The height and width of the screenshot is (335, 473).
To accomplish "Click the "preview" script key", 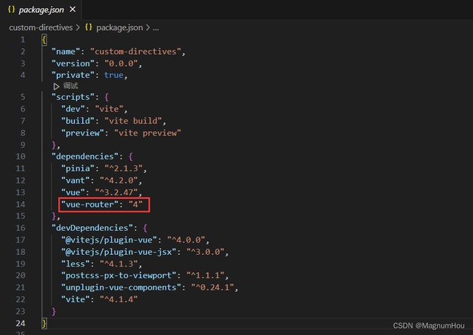I will pyautogui.click(x=83, y=133).
